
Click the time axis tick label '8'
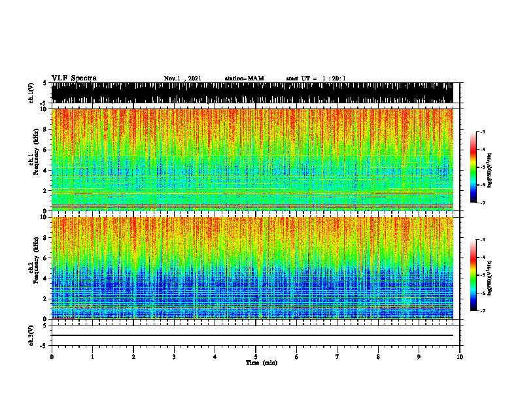pyautogui.click(x=378, y=357)
